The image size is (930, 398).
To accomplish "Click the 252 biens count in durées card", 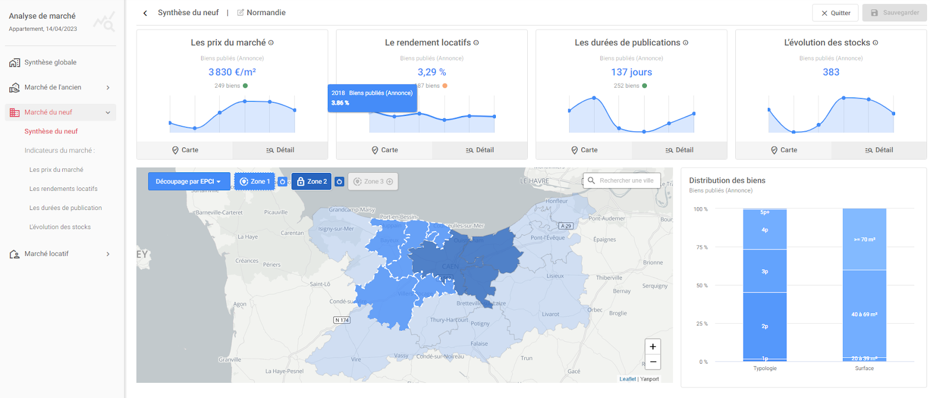I will pyautogui.click(x=627, y=86).
